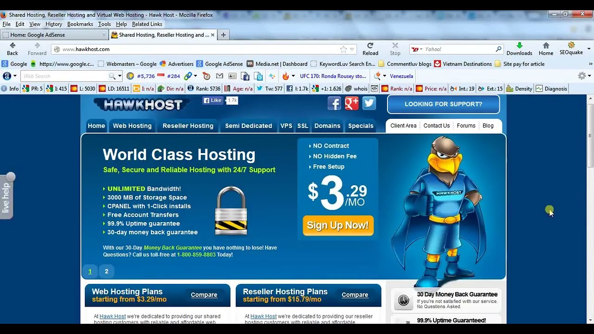Click Compare for Web Hosting Plans

[204, 295]
